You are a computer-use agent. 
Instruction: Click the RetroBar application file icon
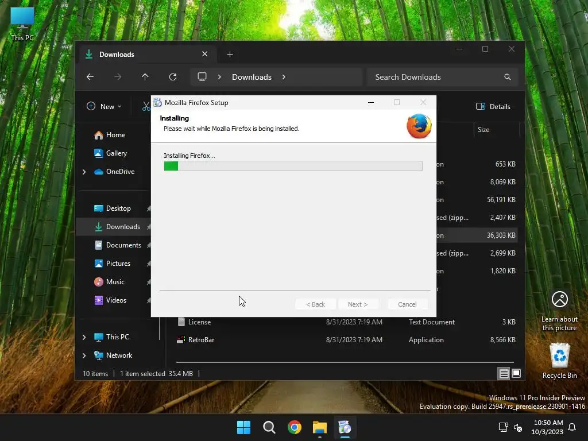181,340
